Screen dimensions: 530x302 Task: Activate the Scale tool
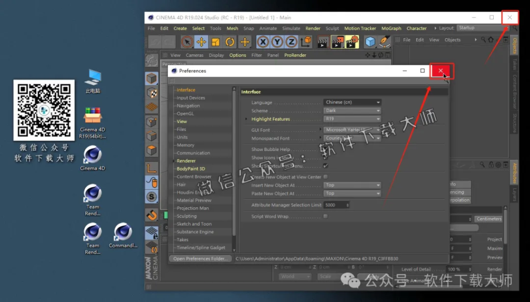pos(216,42)
